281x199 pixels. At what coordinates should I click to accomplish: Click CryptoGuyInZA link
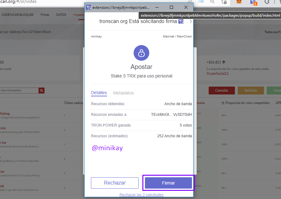click(x=218, y=73)
